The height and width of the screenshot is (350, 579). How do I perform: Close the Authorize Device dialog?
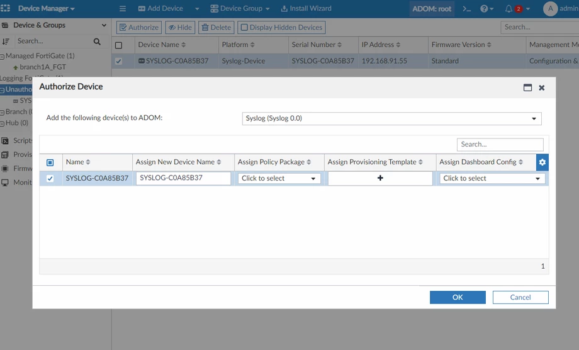[x=542, y=88]
